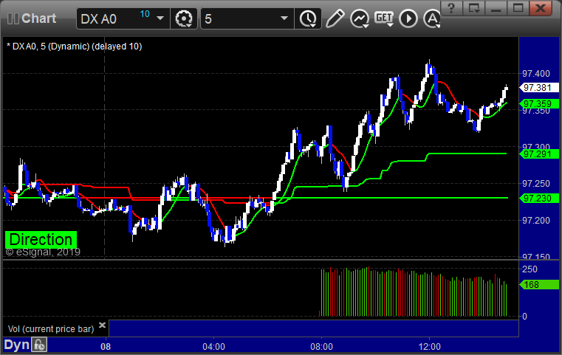Click the 08 date axis label
Screen dimensions: 562x355
pyautogui.click(x=106, y=347)
